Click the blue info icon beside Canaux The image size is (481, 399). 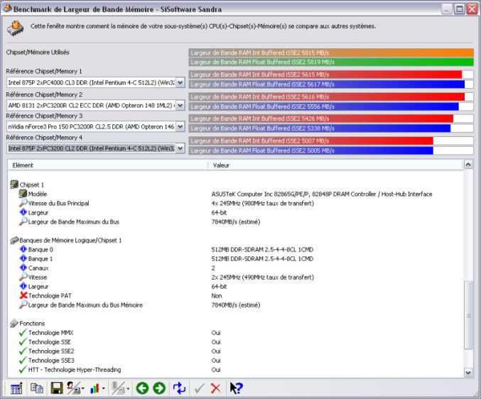coord(23,268)
